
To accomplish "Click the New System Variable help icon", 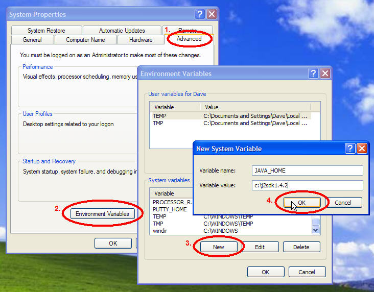I will [x=350, y=148].
